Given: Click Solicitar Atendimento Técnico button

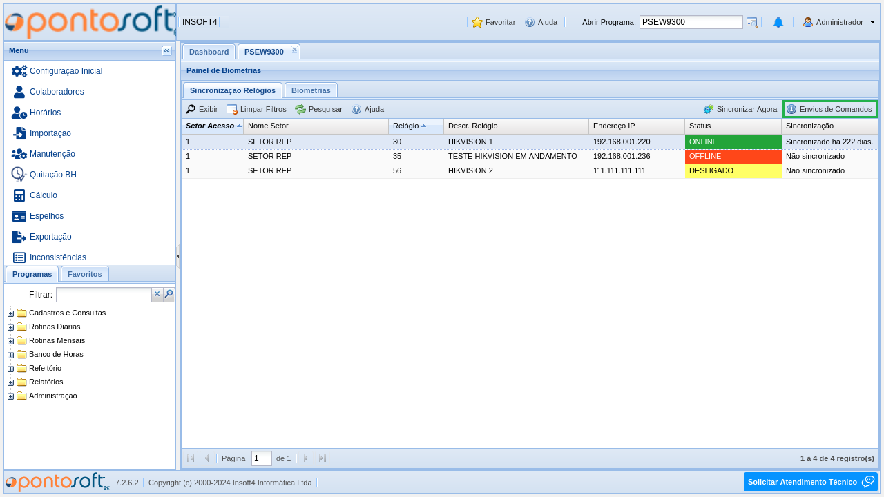Looking at the screenshot, I should pos(810,482).
